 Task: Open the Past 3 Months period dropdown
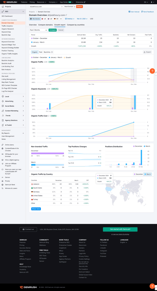38,30
